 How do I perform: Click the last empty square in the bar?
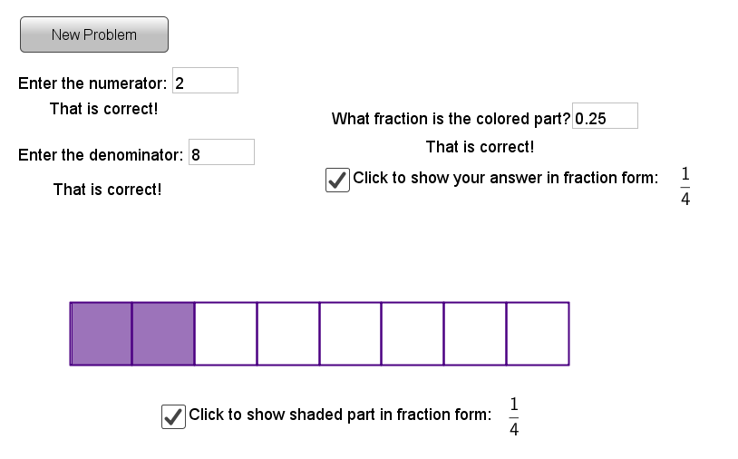pos(537,334)
